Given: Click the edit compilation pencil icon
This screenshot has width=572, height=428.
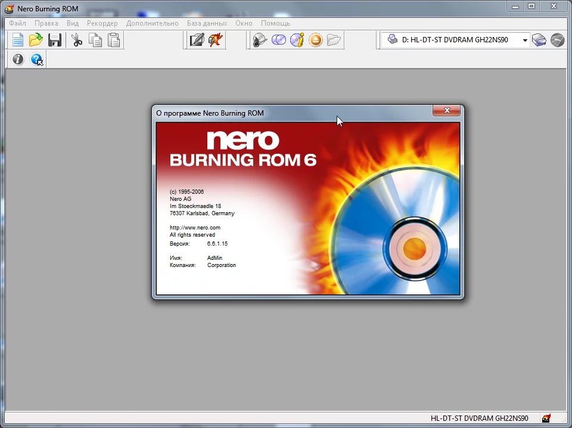Looking at the screenshot, I should click(x=197, y=40).
